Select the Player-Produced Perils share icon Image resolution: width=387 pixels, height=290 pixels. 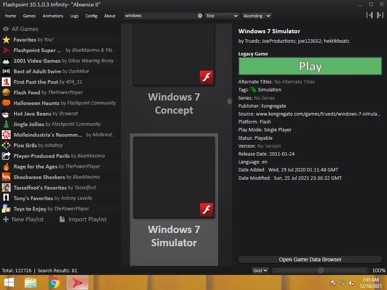click(6, 156)
